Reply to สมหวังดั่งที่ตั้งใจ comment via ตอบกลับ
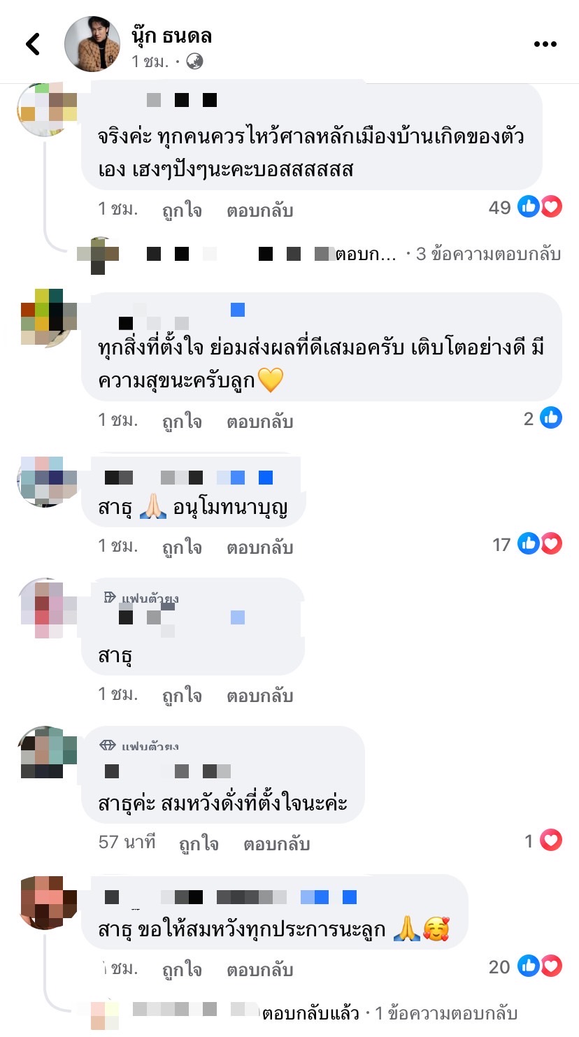The image size is (579, 1037). (x=276, y=843)
